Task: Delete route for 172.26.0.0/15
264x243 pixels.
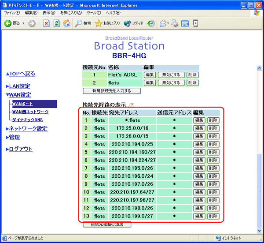Action: point(213,136)
